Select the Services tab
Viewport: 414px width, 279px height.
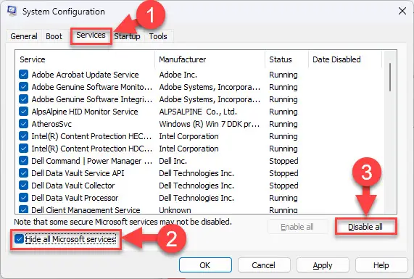91,35
